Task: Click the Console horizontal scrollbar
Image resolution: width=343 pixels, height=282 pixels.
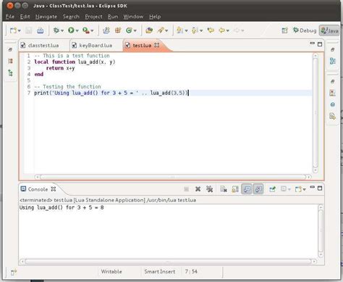Action: (168, 261)
